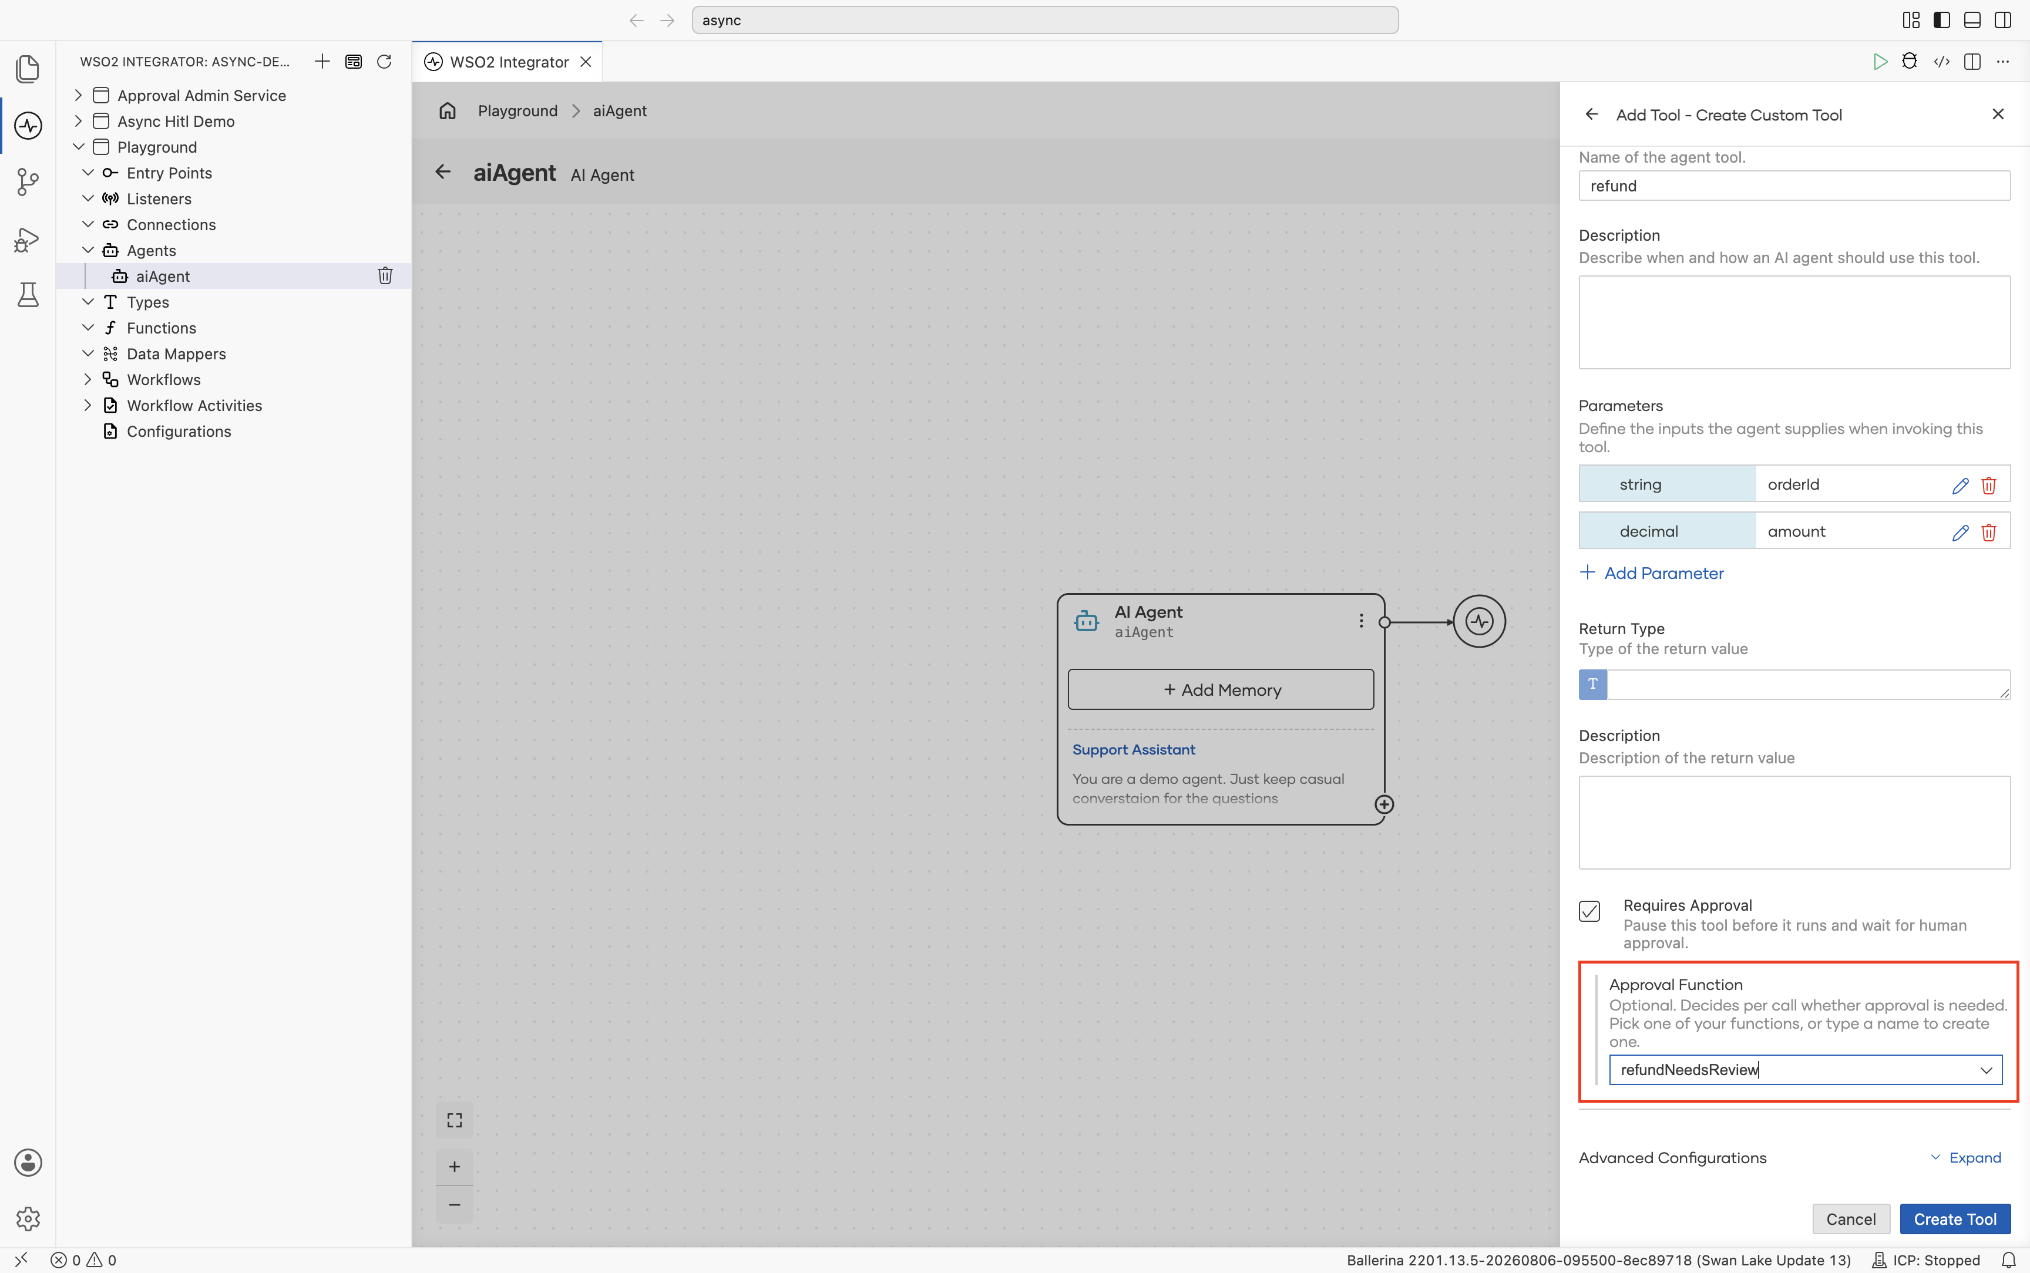Toggle the secondary sidebar layout icon
The height and width of the screenshot is (1273, 2030).
[2003, 20]
